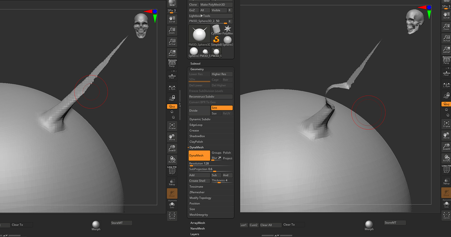Toggle Ghost mode in the middle shelf
Image resolution: width=451 pixels, height=237 pixels.
pos(172,193)
